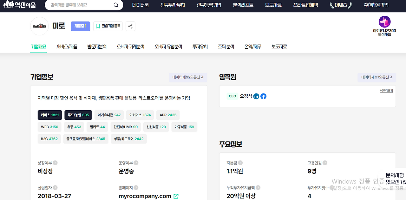Click the help icon beside 상장여부
406x200 pixels.
(x=55, y=163)
